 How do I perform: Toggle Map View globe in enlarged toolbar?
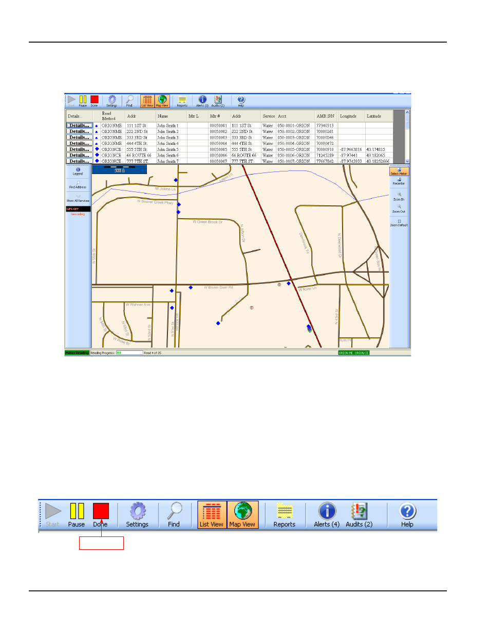pos(242,514)
